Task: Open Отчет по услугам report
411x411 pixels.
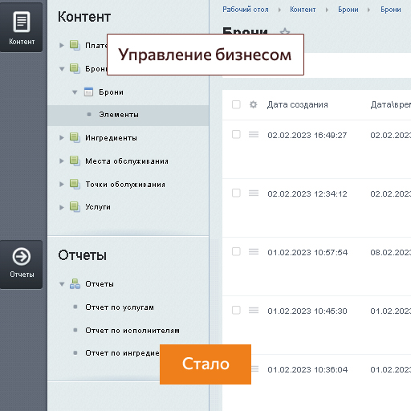Action: (x=120, y=307)
